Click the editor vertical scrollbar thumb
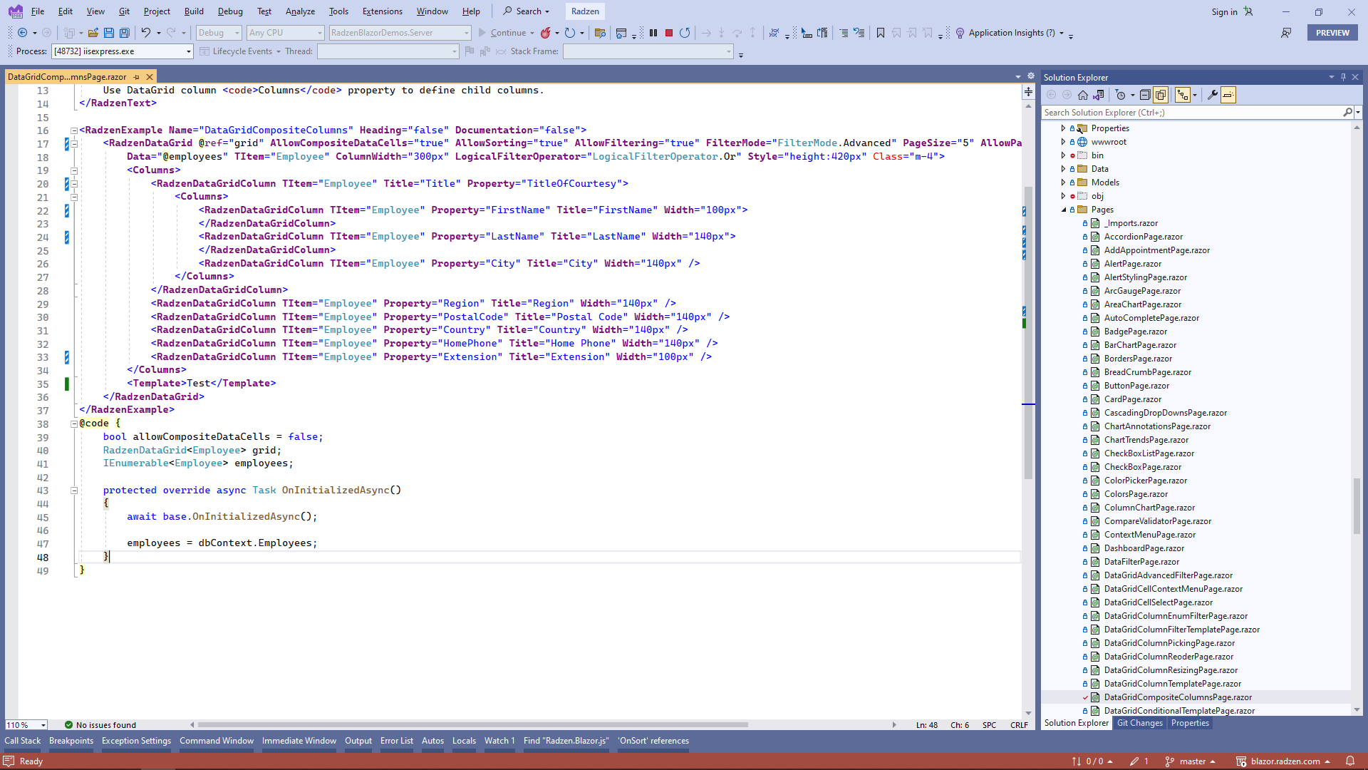Viewport: 1368px width, 770px height. [x=1028, y=333]
